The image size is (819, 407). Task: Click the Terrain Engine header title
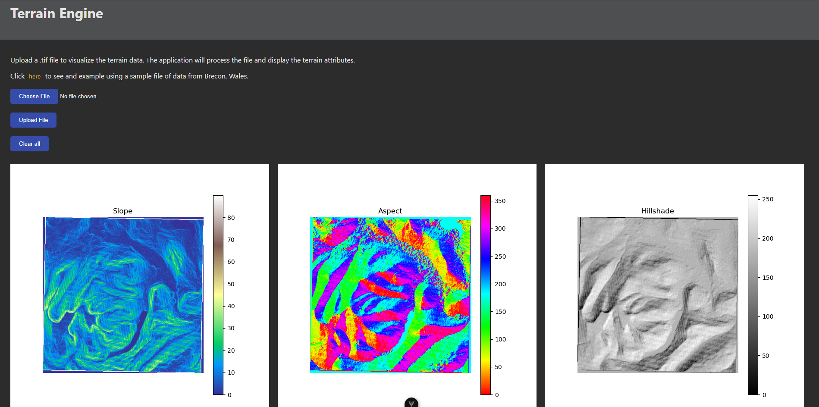(x=56, y=14)
